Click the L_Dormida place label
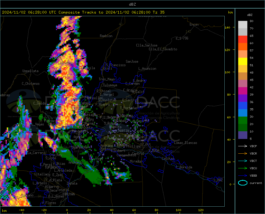 click(x=184, y=167)
